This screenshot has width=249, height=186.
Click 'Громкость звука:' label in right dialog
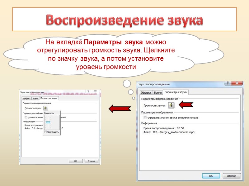click(x=154, y=105)
